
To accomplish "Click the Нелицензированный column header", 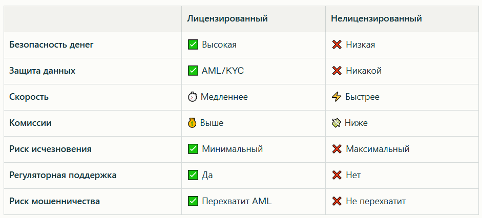I will click(x=376, y=18).
